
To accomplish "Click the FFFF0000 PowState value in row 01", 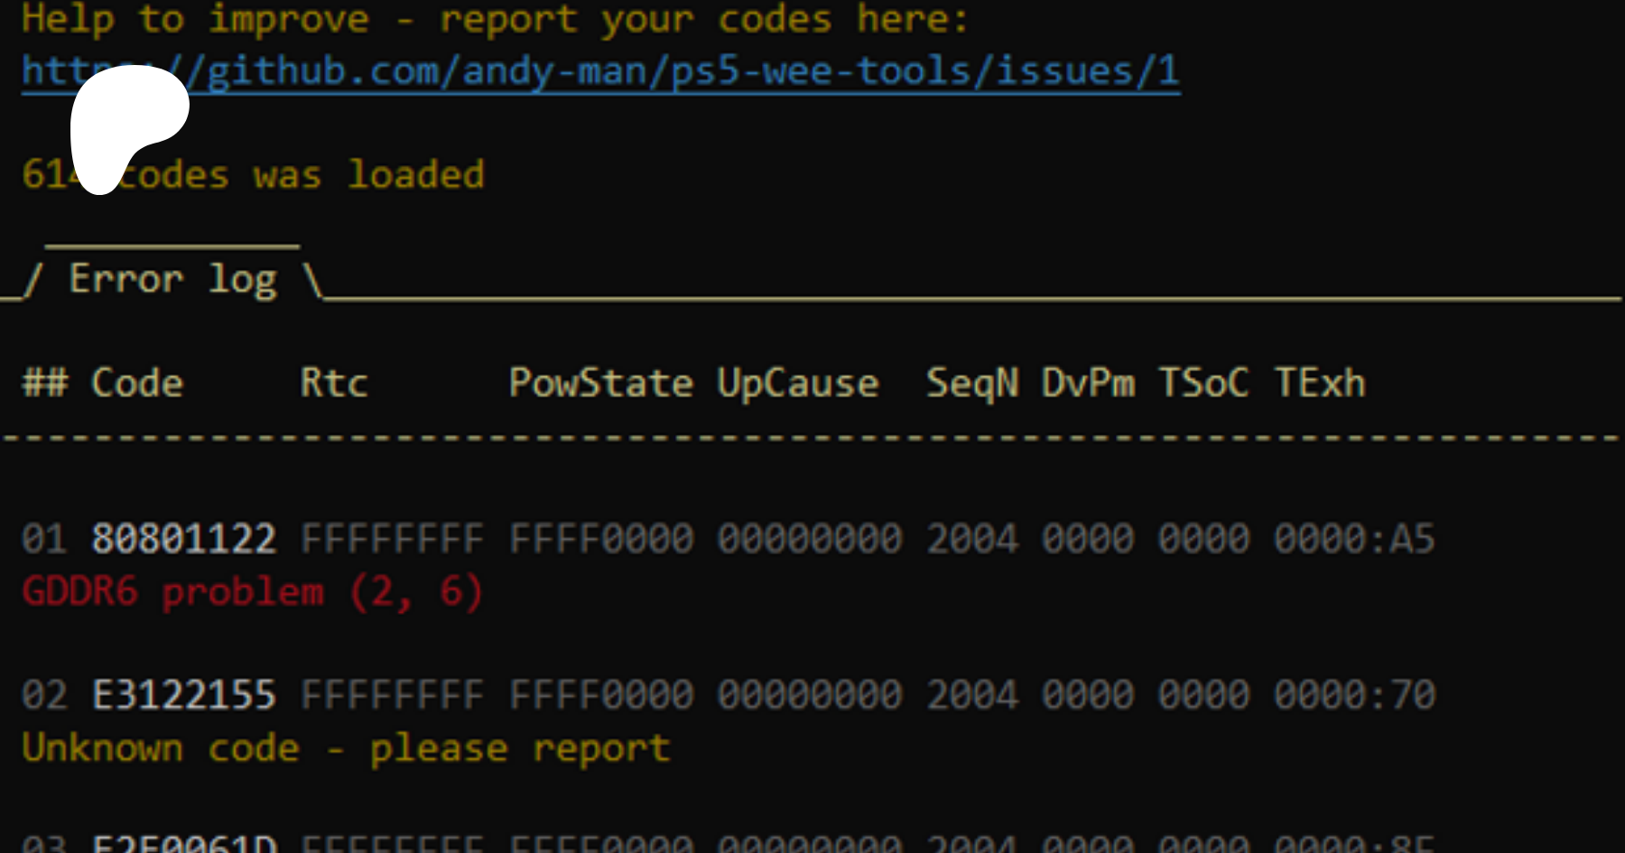I will 601,539.
